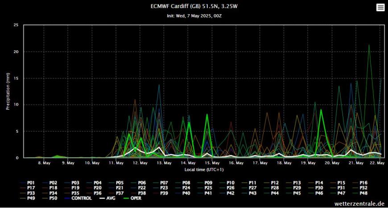Screen dimensions: 388x208
Task: Hide ensemble member P48
Action: pos(360,193)
